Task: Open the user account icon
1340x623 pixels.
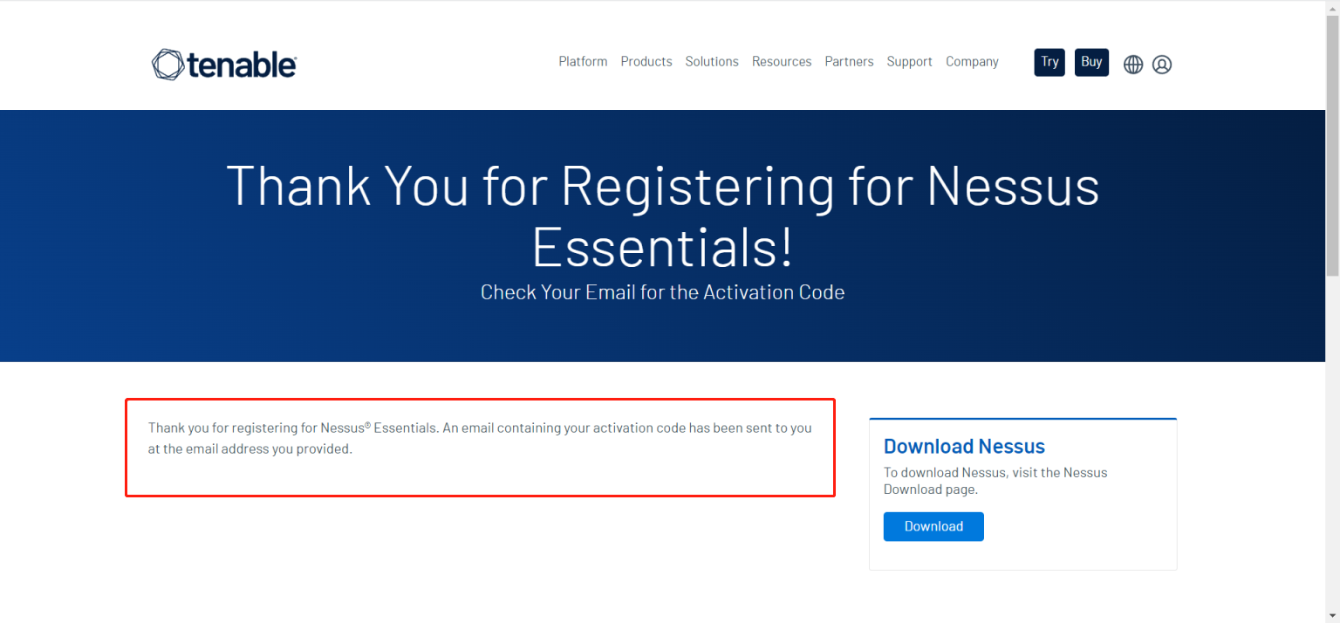Action: [x=1162, y=65]
